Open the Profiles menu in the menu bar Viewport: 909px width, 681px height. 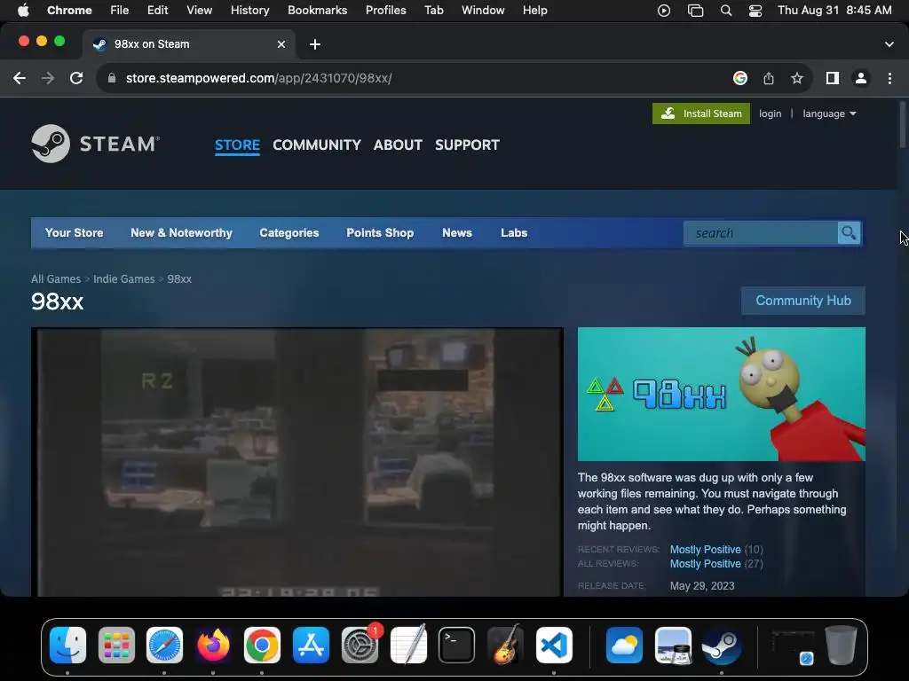[385, 11]
